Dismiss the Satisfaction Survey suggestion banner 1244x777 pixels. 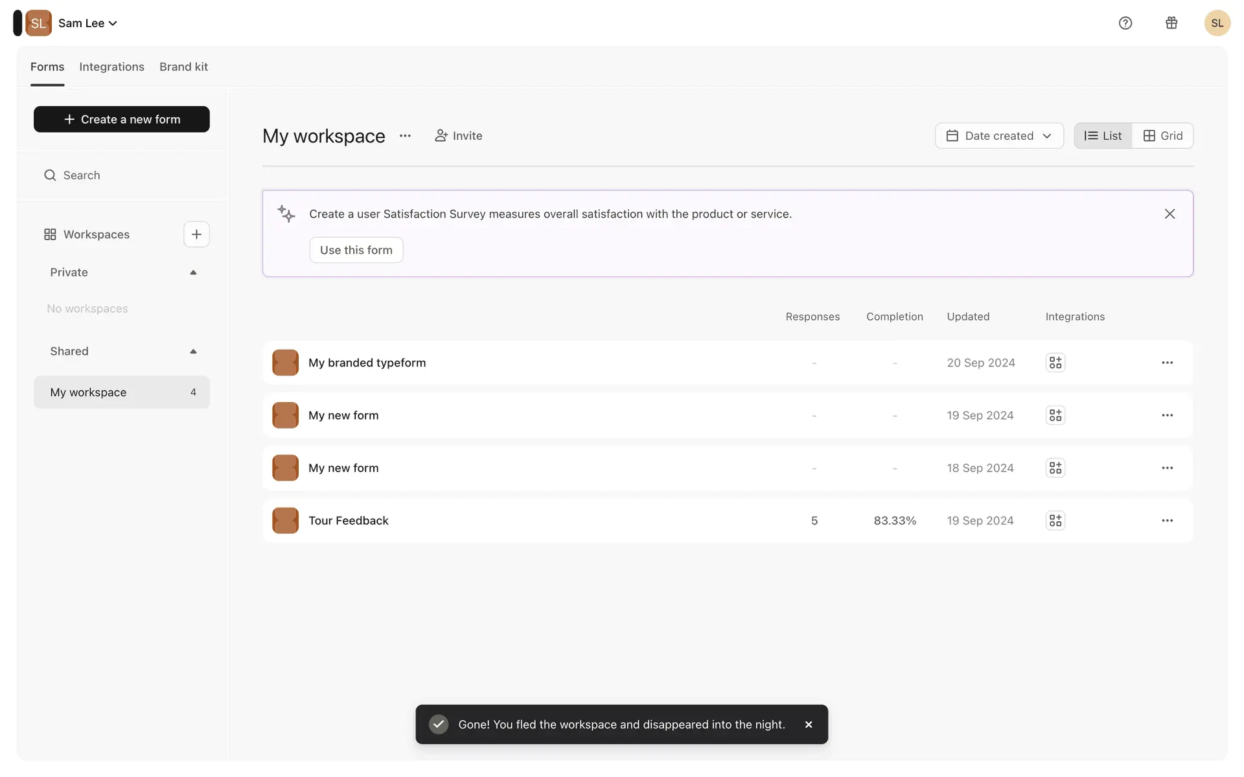pyautogui.click(x=1169, y=214)
